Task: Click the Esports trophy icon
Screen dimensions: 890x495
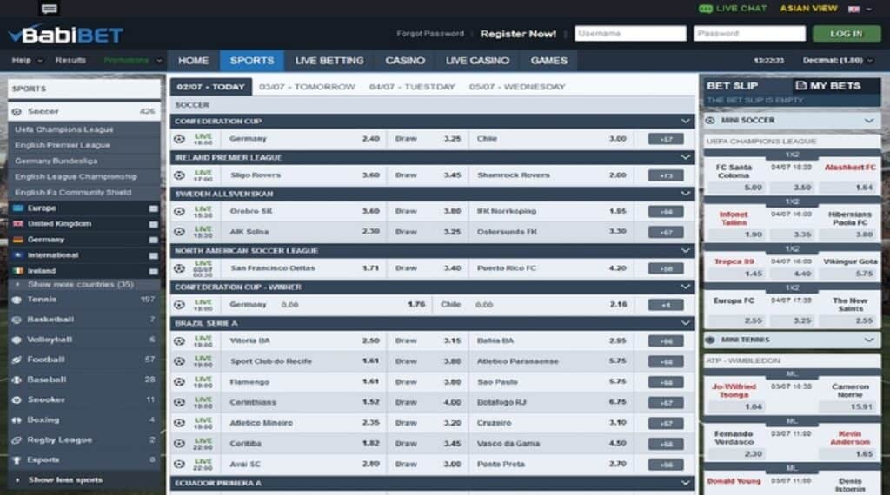Action: (17, 460)
